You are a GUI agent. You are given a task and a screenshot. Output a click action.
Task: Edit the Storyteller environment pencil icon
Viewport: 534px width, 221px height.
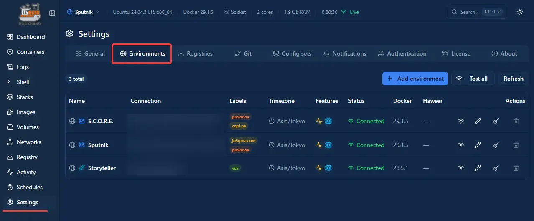coord(478,168)
